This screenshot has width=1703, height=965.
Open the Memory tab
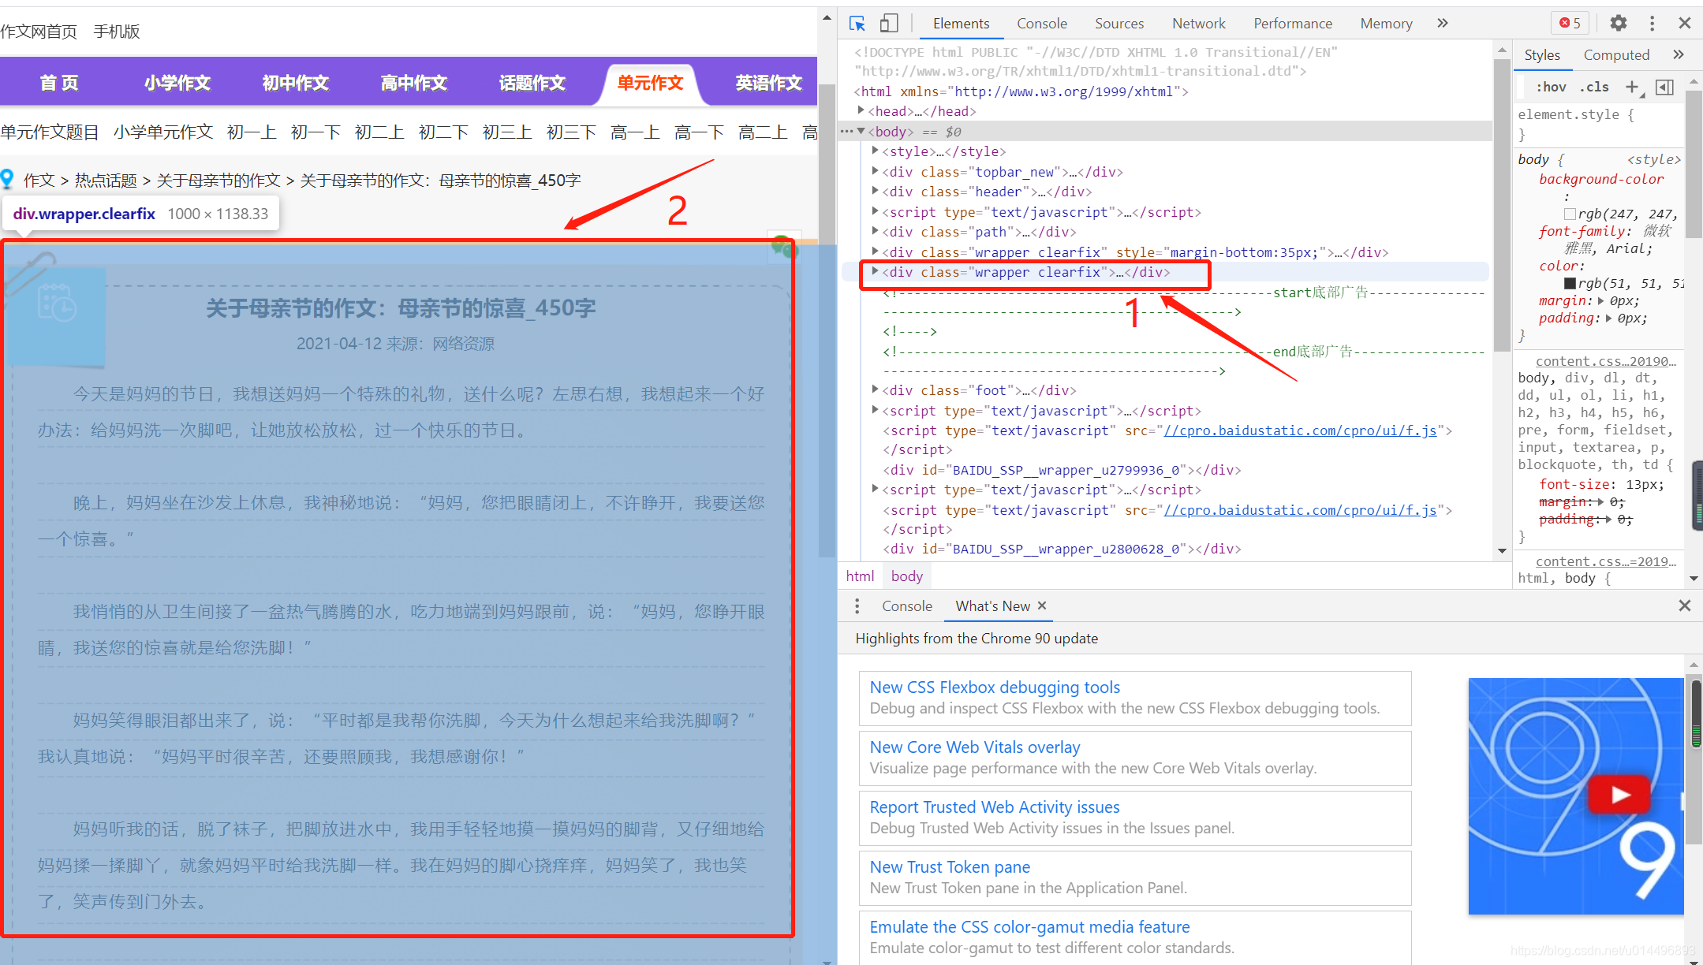coord(1386,24)
